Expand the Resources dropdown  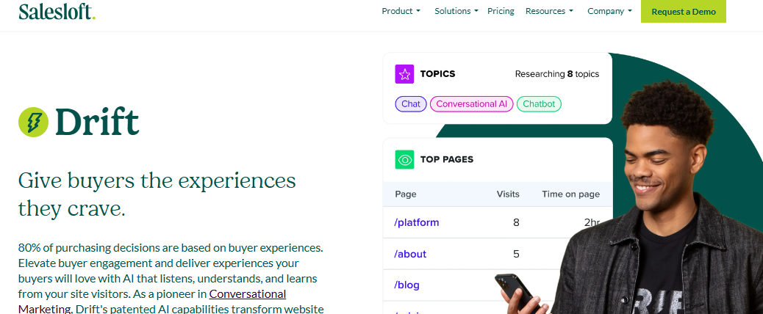549,11
